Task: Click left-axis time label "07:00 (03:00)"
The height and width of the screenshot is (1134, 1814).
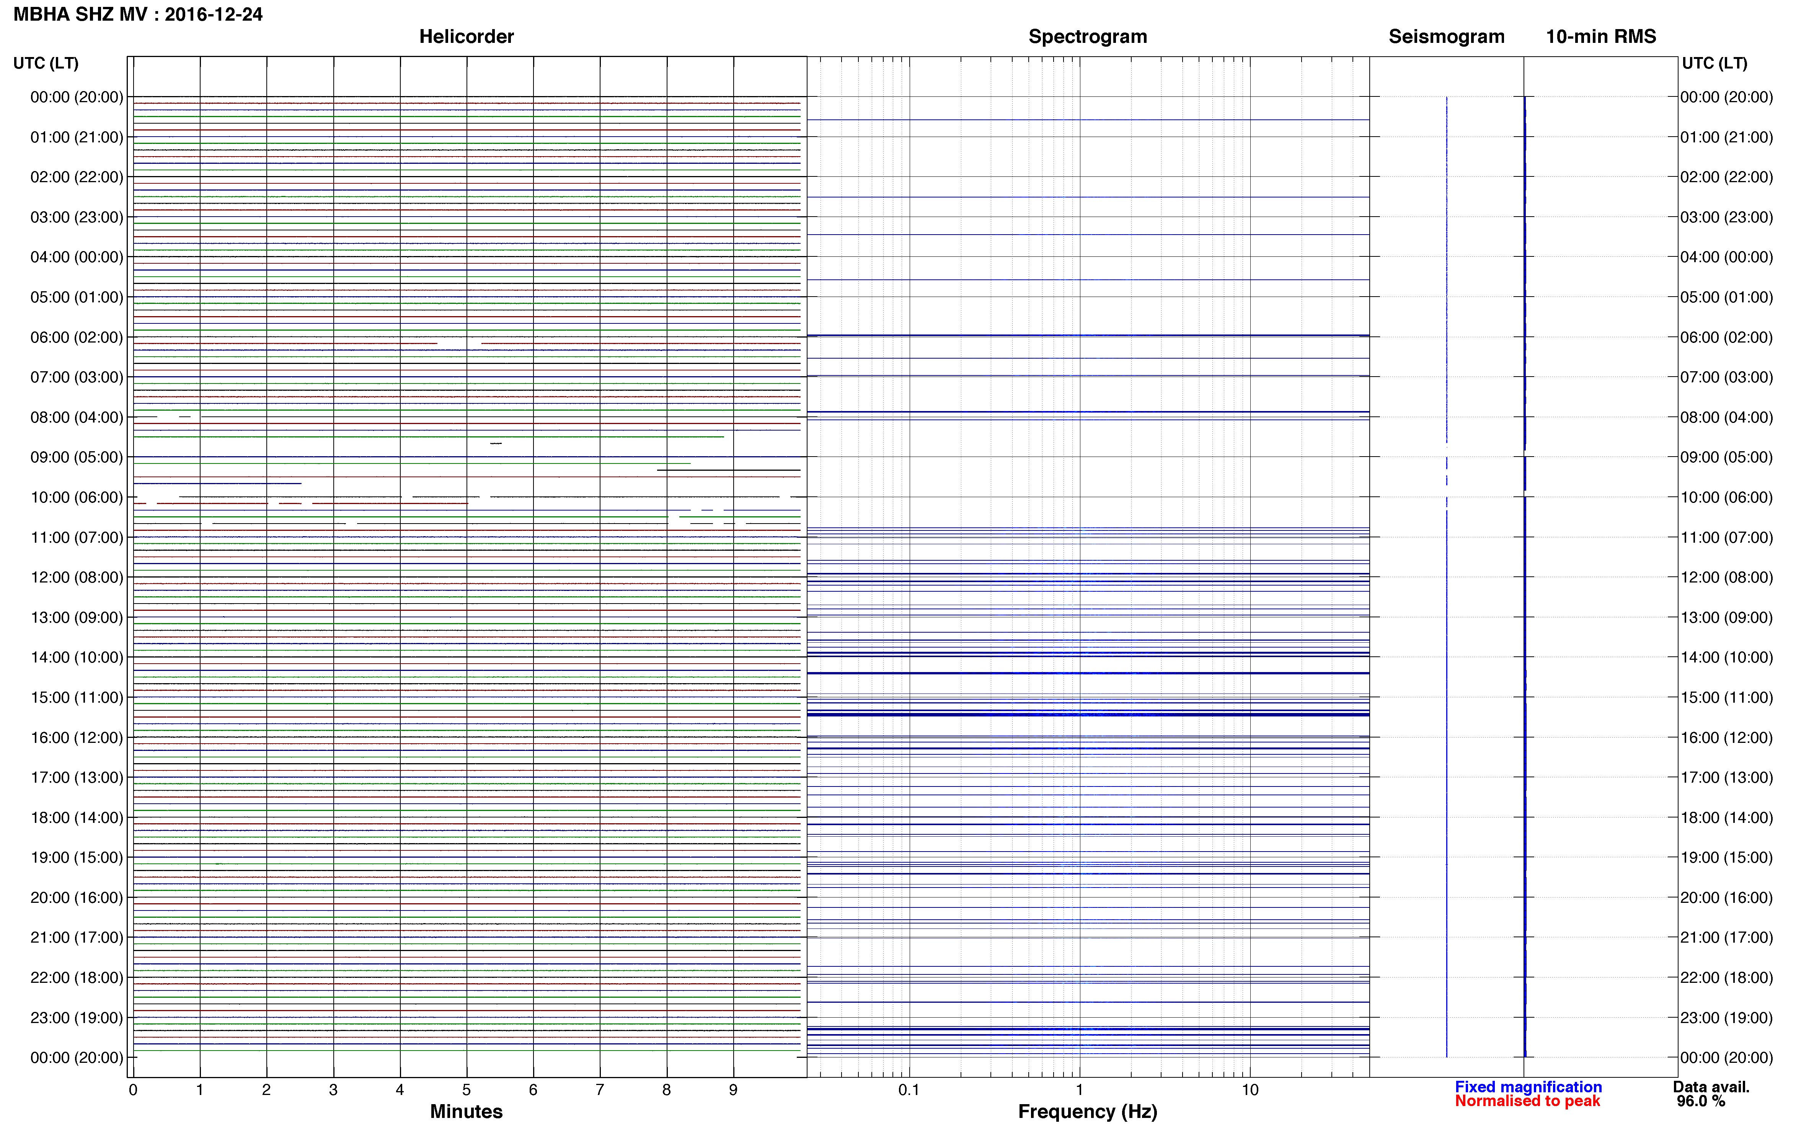Action: 77,377
